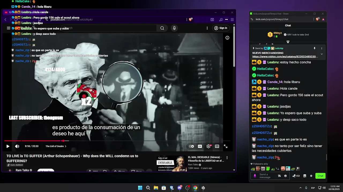Screen dimensions: 343x192
Task: Seek on the red video progress bar
Action: [117, 141]
